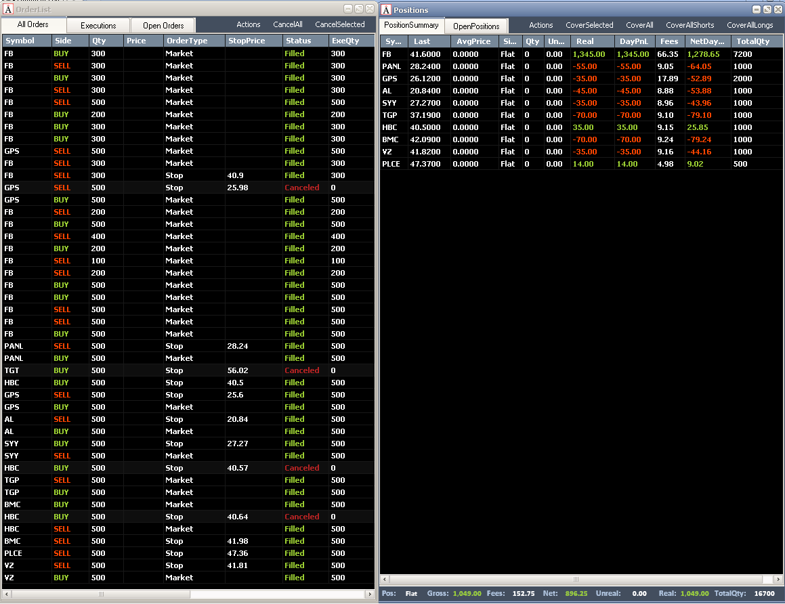Select the HBC stop order at 40.64
Screen dimensions: 785x604
click(x=188, y=517)
